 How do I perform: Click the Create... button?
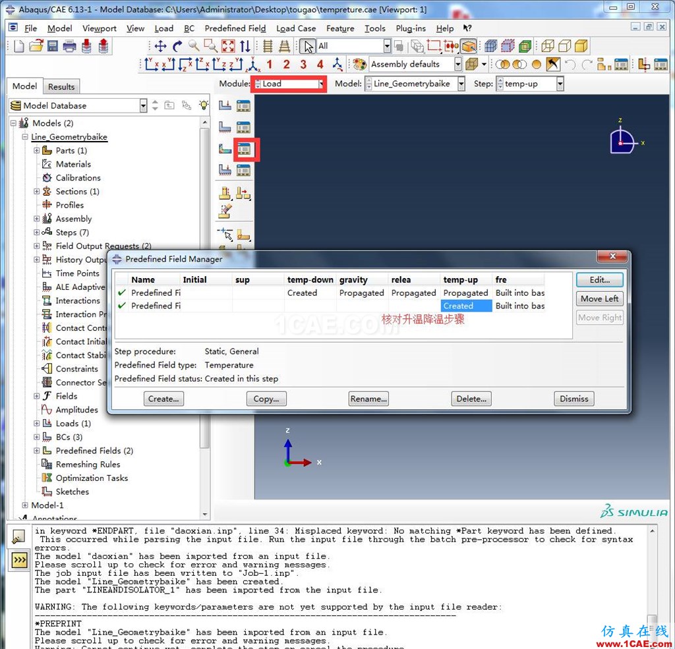[x=163, y=399]
